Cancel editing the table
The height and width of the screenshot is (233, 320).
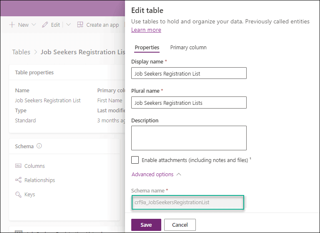(180, 225)
